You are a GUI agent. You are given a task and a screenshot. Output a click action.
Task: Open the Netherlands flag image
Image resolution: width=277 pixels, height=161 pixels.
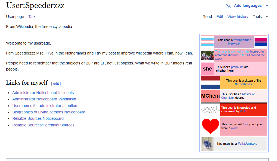click(x=211, y=82)
